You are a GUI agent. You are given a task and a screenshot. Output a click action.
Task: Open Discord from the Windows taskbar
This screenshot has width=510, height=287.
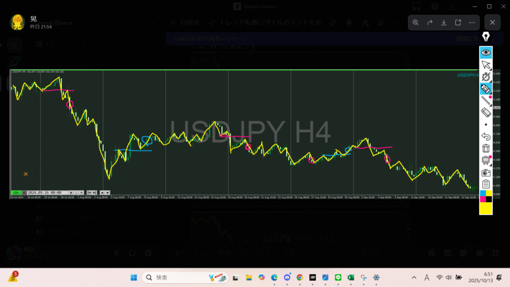pyautogui.click(x=287, y=278)
